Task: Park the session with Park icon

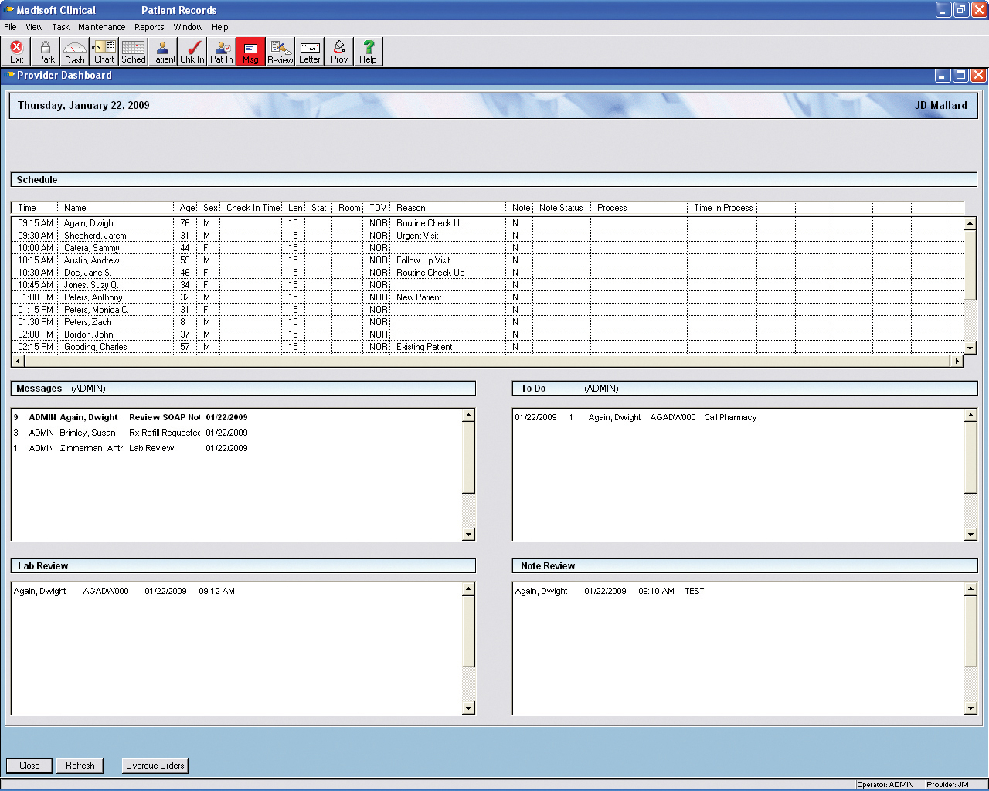Action: (46, 52)
